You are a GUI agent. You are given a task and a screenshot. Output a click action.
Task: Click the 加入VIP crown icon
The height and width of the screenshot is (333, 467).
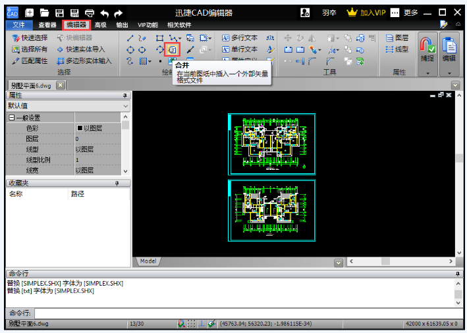click(352, 13)
